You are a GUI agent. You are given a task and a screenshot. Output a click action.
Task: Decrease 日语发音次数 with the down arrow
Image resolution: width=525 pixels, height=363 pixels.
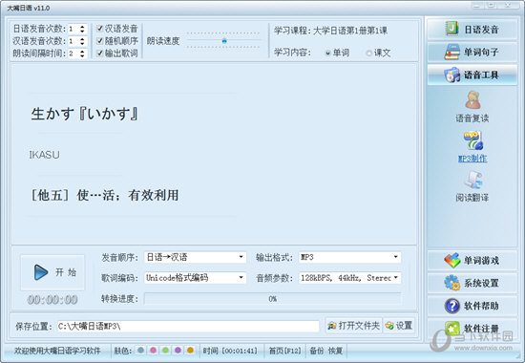82,32
